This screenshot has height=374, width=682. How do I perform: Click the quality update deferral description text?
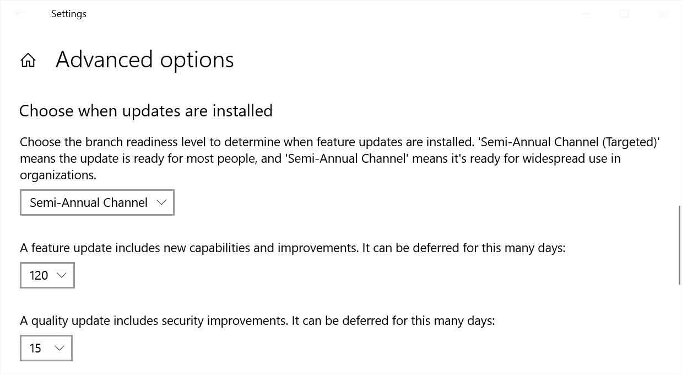[257, 320]
